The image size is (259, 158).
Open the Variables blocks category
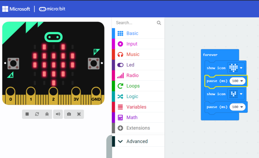(138, 107)
